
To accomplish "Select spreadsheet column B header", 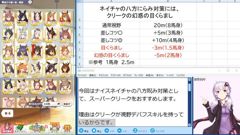I will (x=168, y=1).
